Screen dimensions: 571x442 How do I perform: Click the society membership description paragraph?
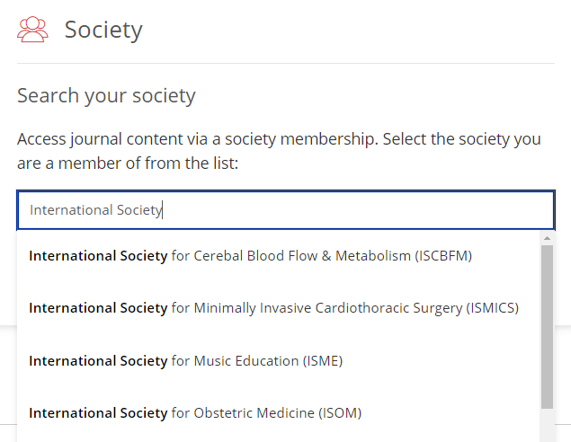click(279, 151)
